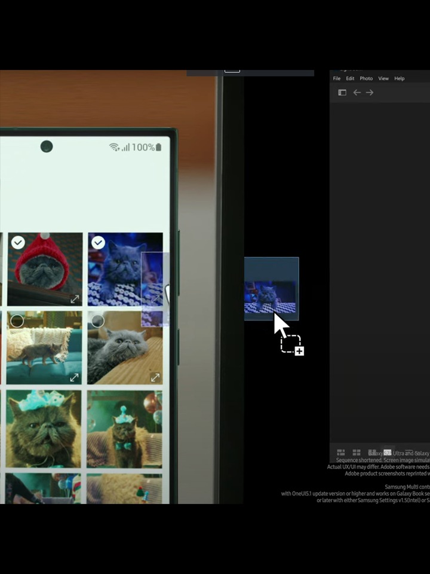
Task: Open the Help menu
Action: click(x=400, y=78)
